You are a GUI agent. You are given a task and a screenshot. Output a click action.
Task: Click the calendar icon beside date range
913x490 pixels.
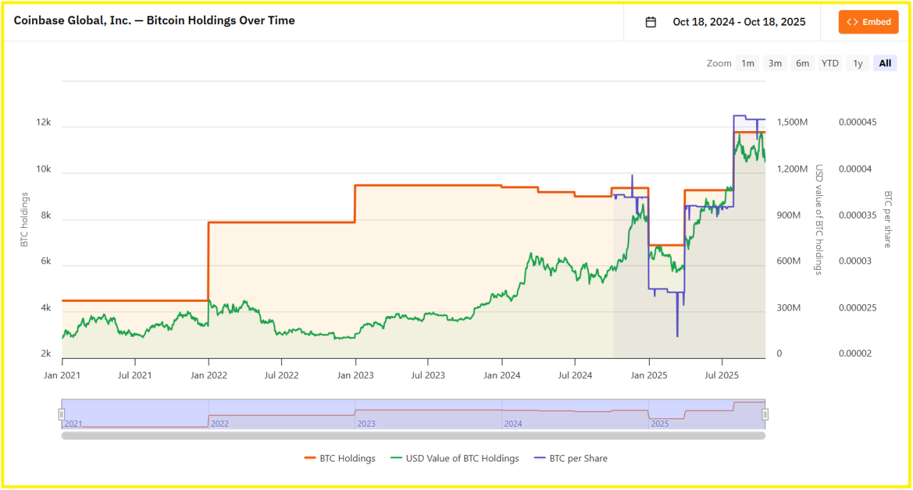(651, 22)
